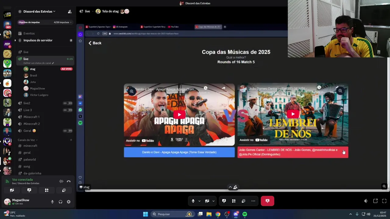Open activities launcher in stream control bar
The width and height of the screenshot is (390, 219).
(234, 201)
